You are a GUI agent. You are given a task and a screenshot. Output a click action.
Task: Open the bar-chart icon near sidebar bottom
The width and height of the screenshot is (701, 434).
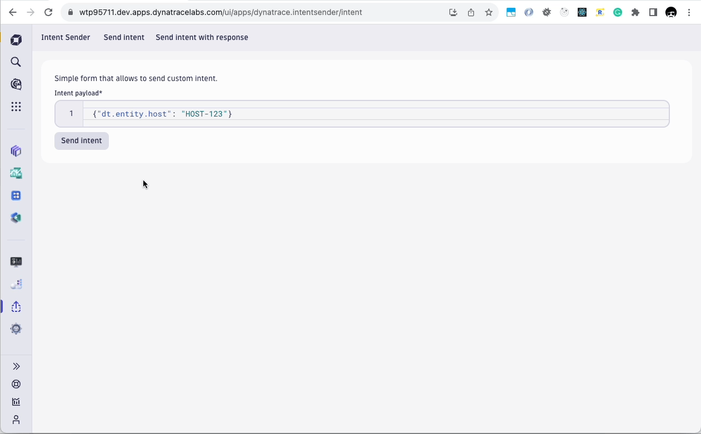click(x=16, y=402)
